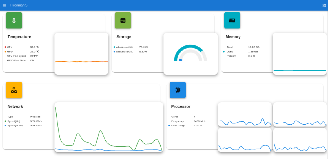
Task: Click the teal Memory RAM icon
Action: [x=232, y=21]
